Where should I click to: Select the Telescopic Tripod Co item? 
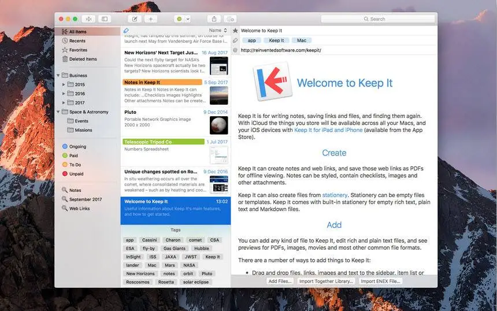[176, 151]
